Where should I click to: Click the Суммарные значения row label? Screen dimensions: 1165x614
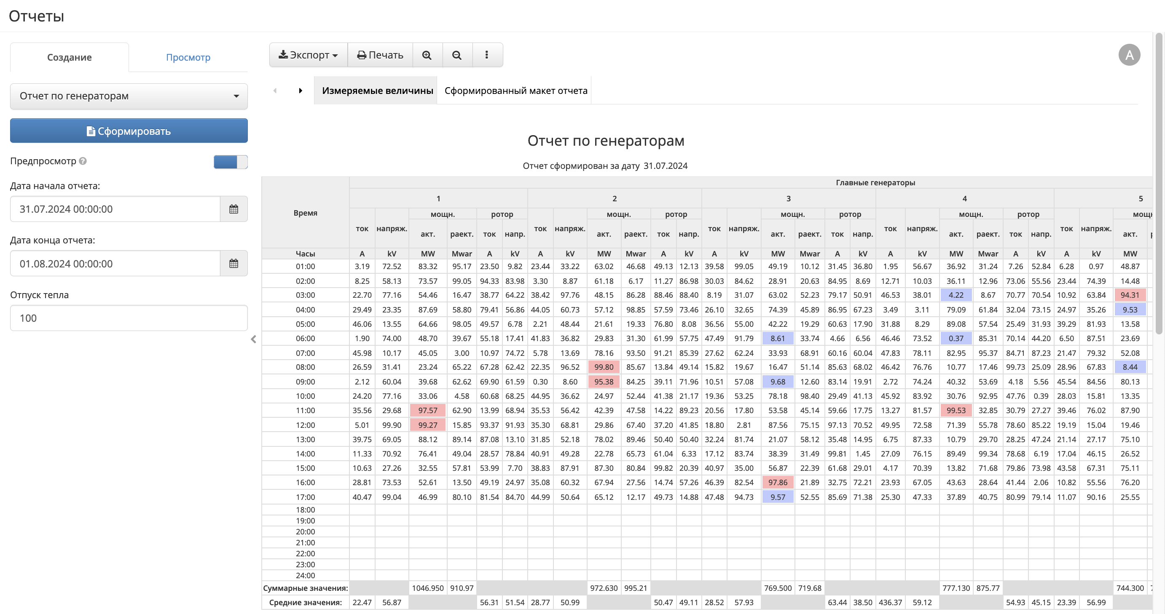click(305, 588)
